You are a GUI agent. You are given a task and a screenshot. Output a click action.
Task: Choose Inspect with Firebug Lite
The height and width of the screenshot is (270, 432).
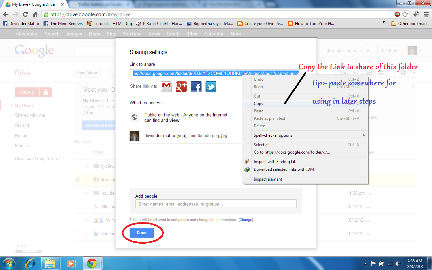pyautogui.click(x=305, y=162)
